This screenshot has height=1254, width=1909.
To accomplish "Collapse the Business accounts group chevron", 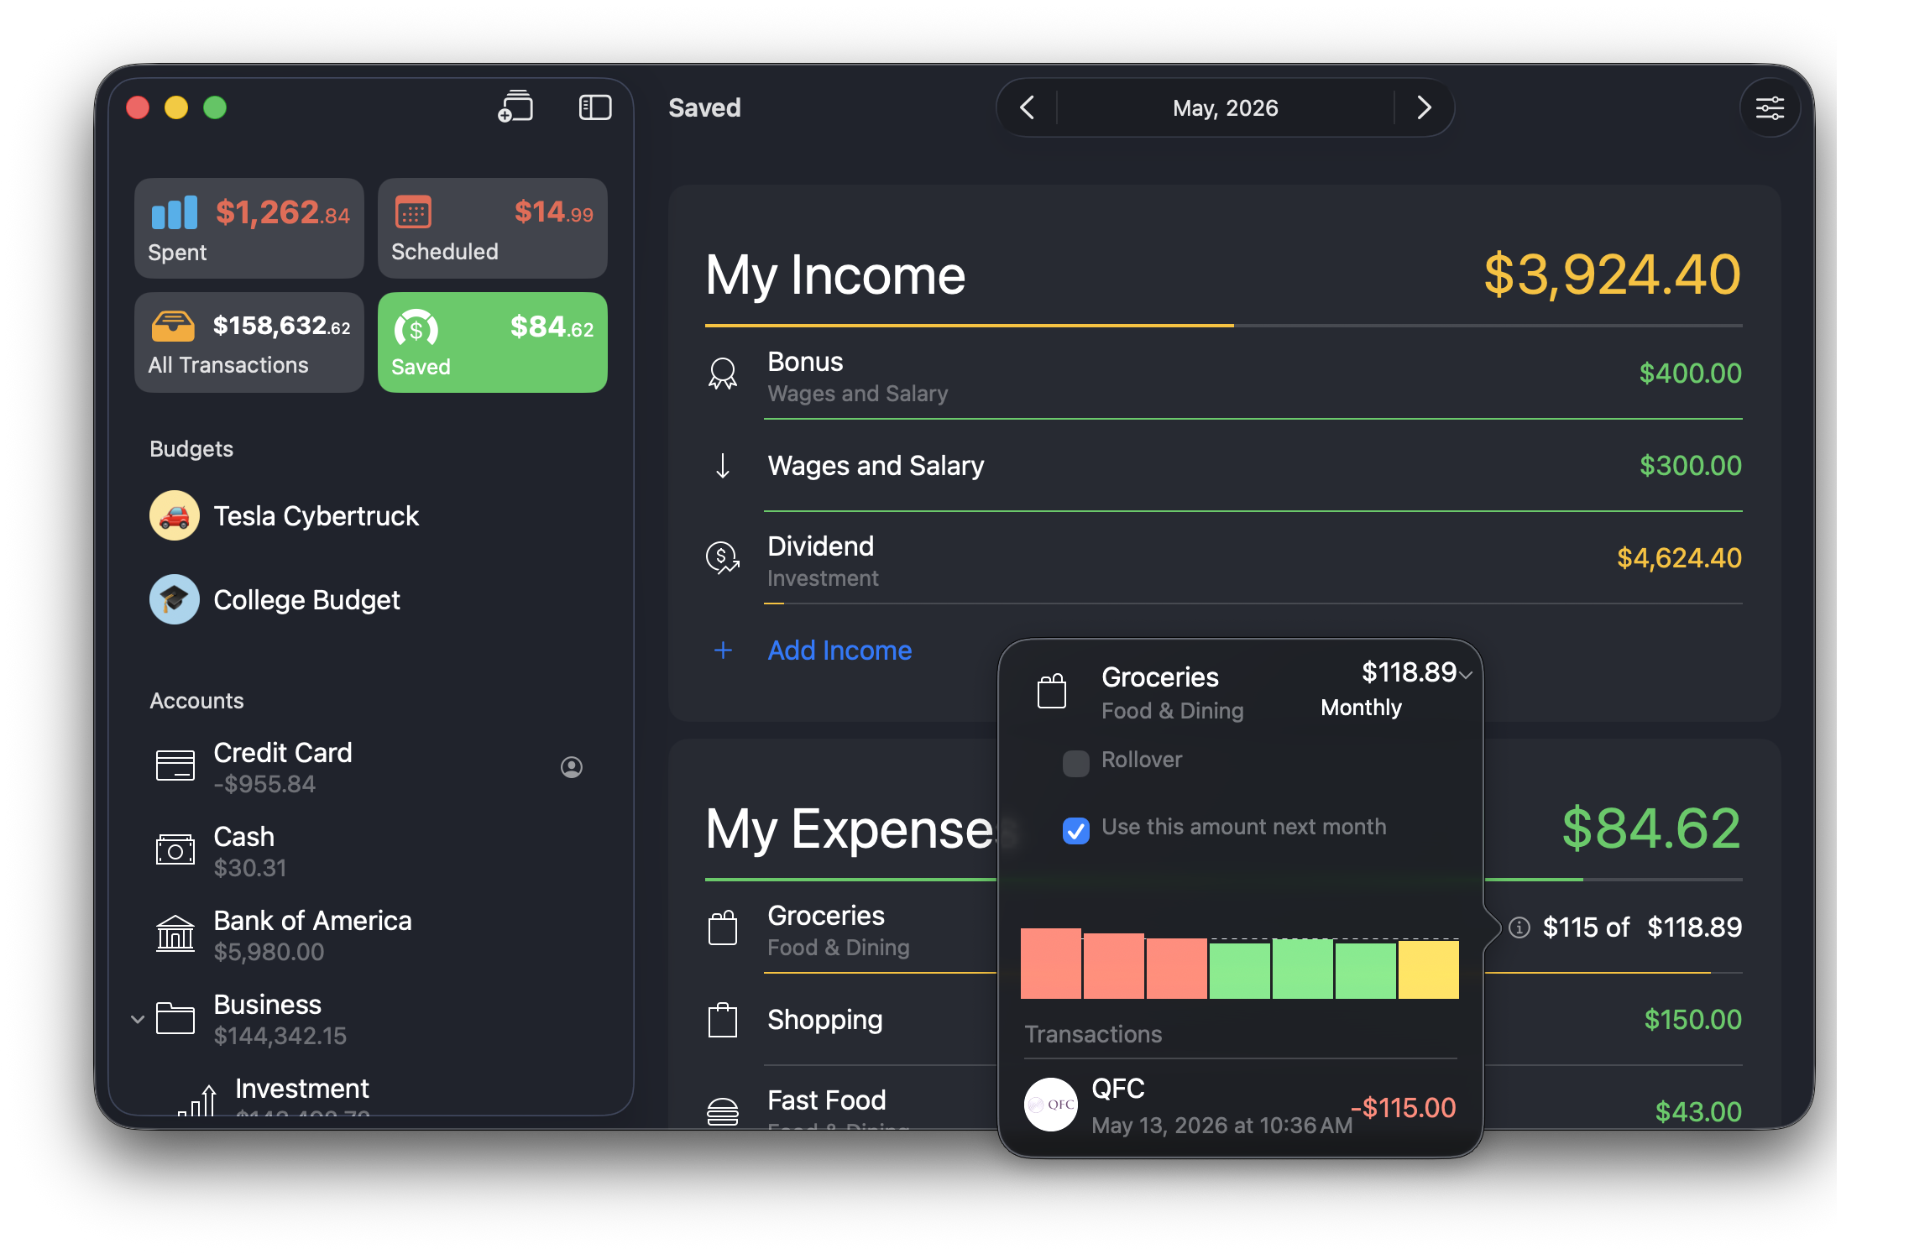I will [138, 1019].
